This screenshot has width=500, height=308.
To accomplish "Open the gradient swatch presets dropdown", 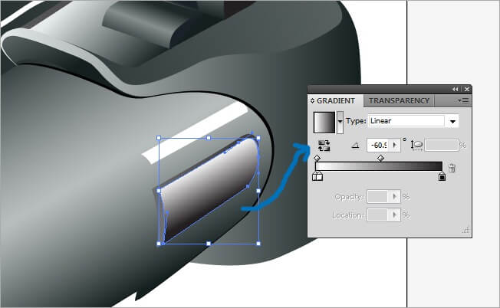I will 340,123.
